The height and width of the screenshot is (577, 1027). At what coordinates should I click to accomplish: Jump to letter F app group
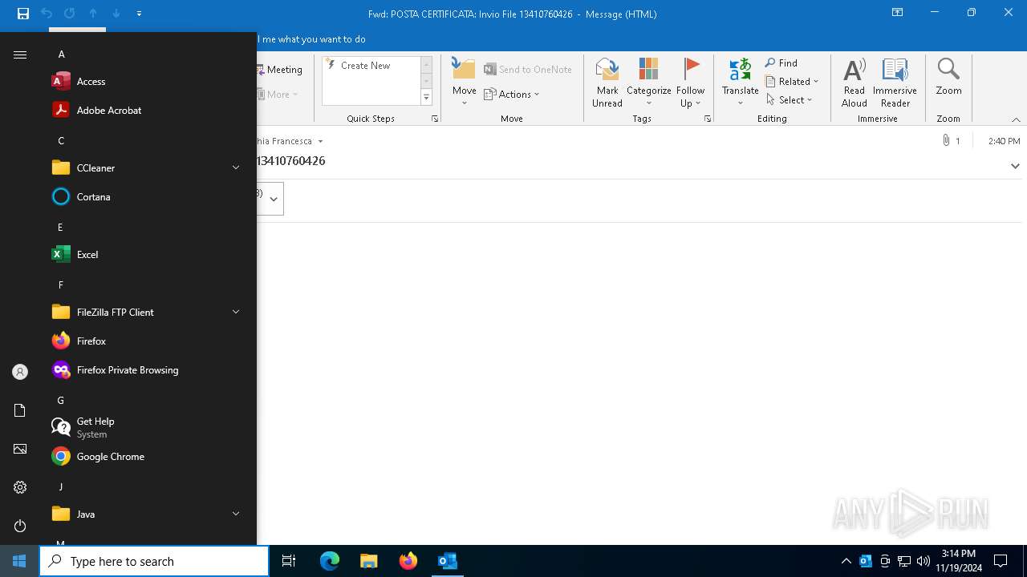pos(60,284)
